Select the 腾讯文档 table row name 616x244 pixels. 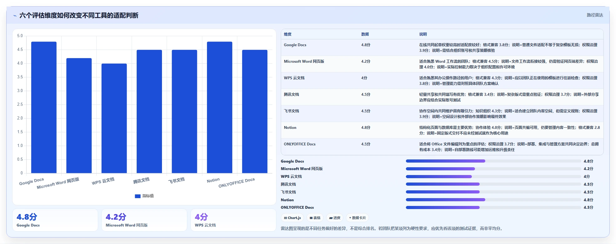291,95
